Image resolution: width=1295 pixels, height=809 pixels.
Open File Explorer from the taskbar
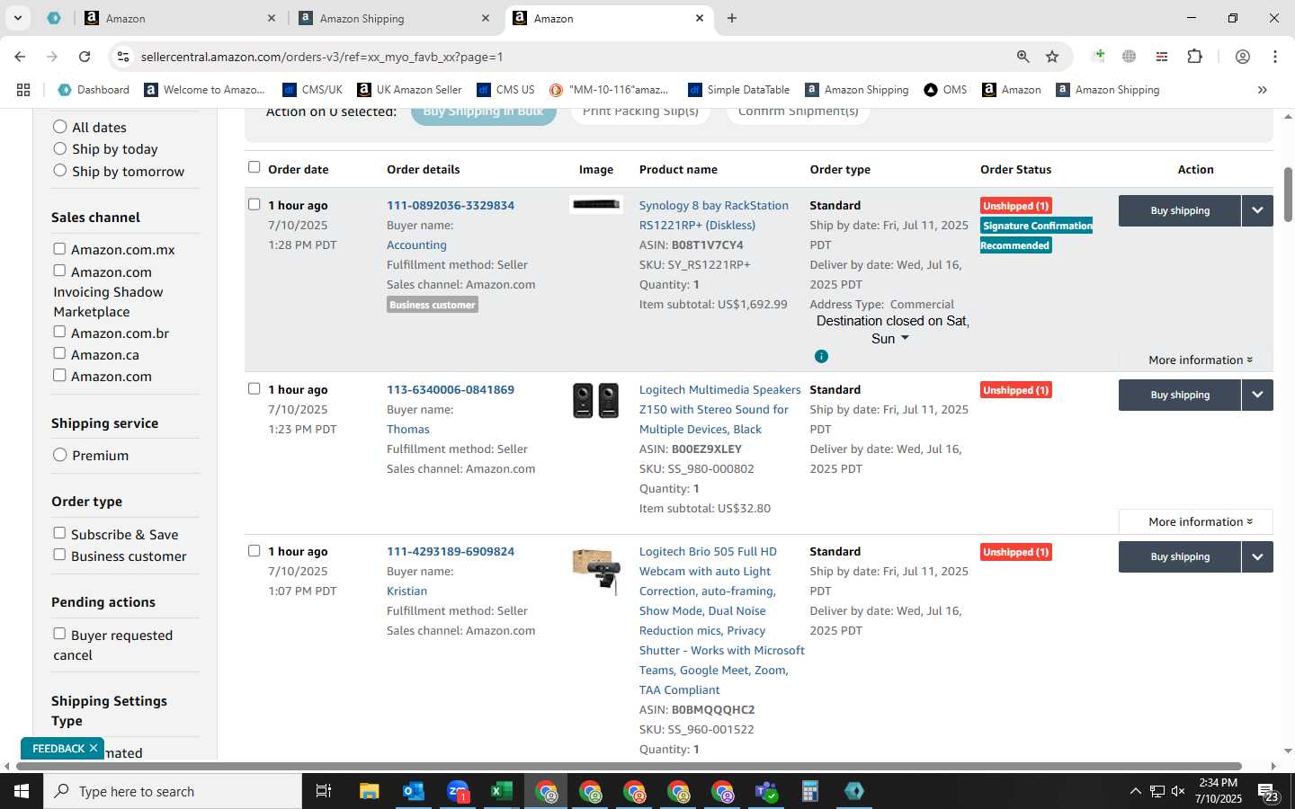tap(369, 791)
